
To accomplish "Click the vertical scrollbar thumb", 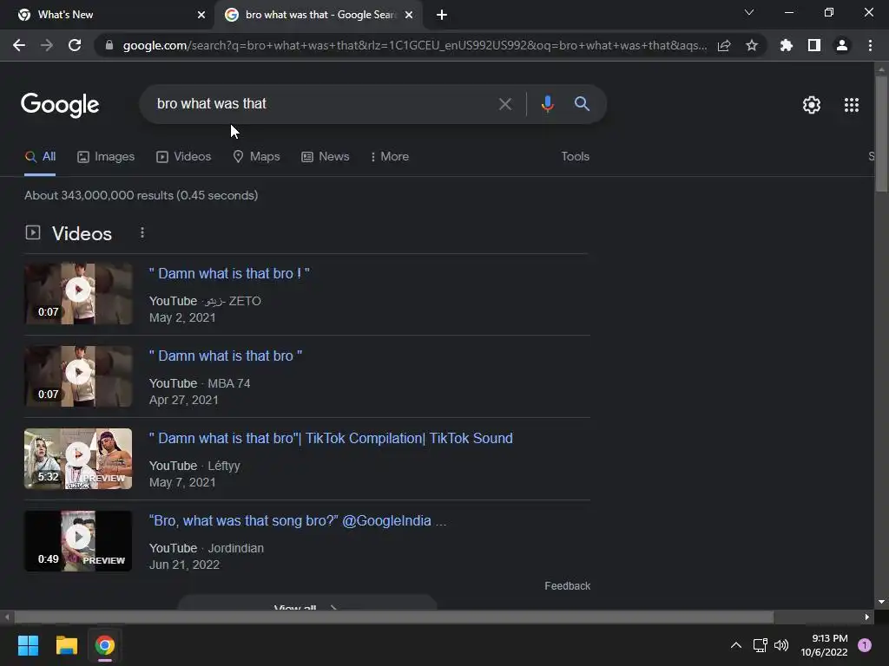I will [x=880, y=133].
